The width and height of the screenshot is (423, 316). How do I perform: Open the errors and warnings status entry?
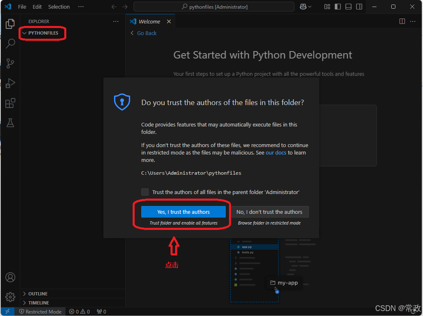click(79, 312)
